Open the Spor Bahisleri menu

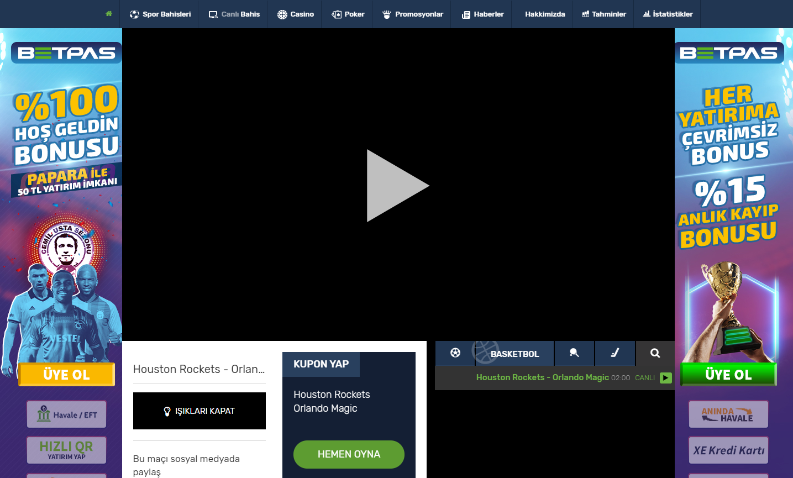tap(160, 14)
